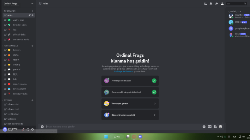Click the search field in the header

(236, 4)
